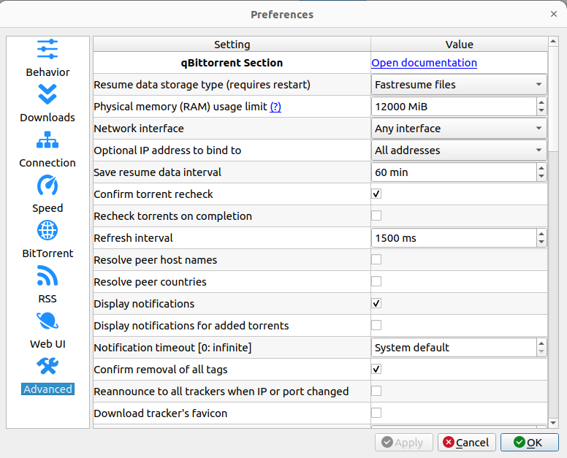Screen dimensions: 567x458
Task: Uncheck Confirm torrent recheck
Action: click(376, 194)
